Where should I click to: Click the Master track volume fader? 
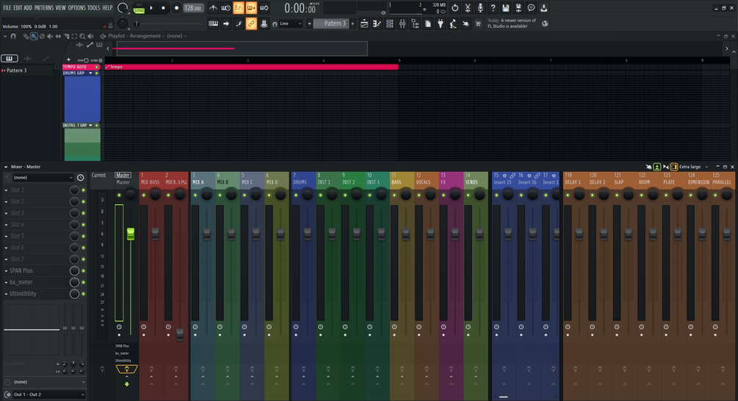131,234
